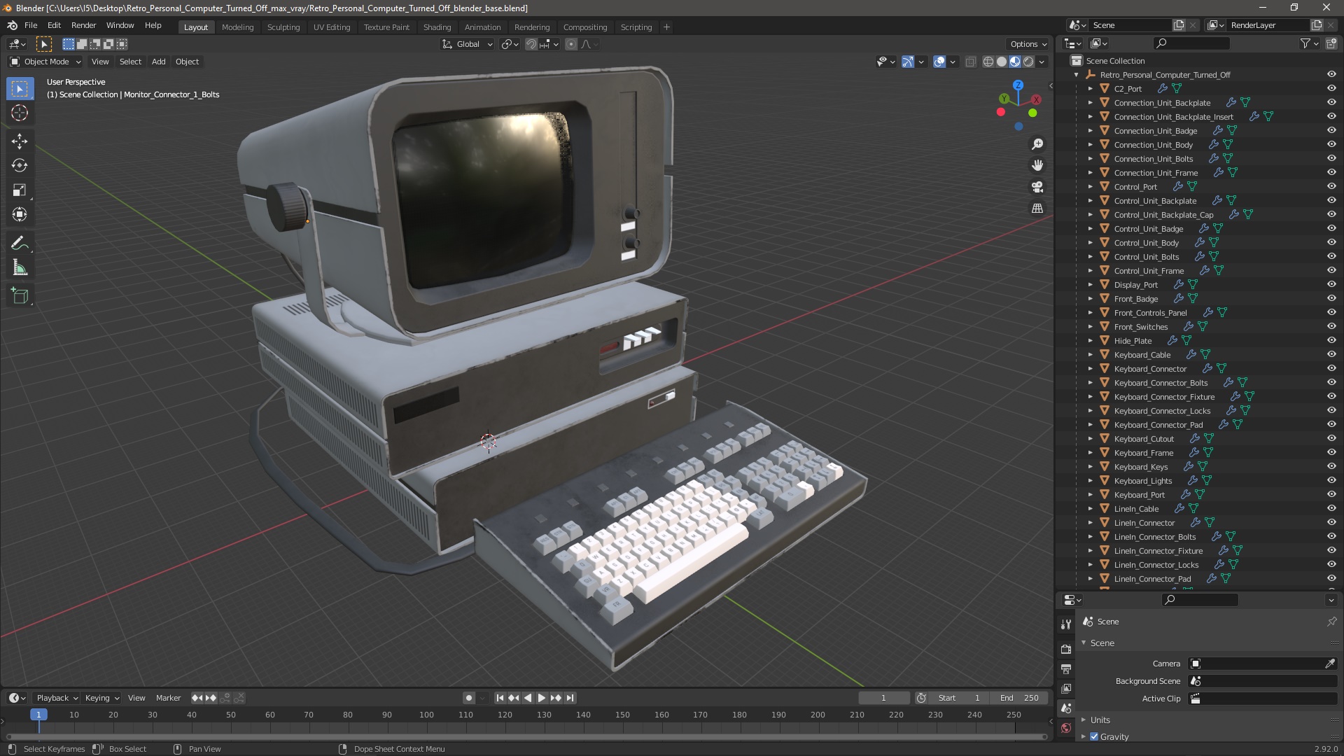Screen dimensions: 1344x756
Task: Open Tool properties tab icon
Action: point(1066,624)
